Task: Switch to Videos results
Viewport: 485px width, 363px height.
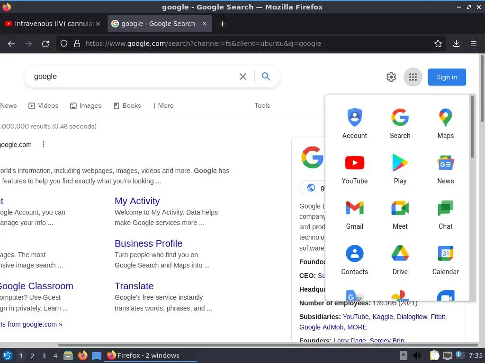Action: coord(43,105)
